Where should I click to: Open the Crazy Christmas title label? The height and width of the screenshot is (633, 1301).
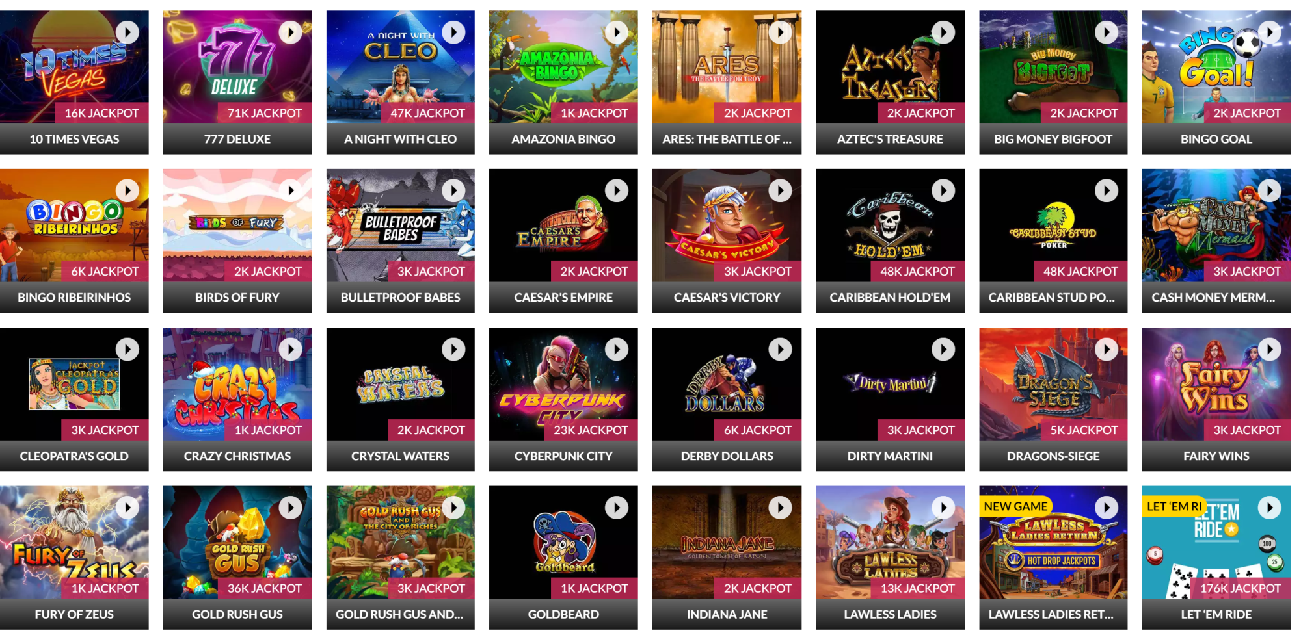tap(237, 456)
